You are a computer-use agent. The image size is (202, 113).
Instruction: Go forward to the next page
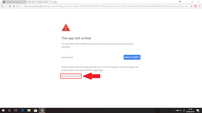click(x=6, y=6)
